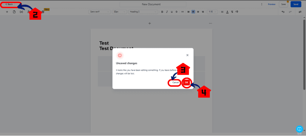306x136 pixels.
Task: Toggle underline formatting
Action: click(x=172, y=12)
